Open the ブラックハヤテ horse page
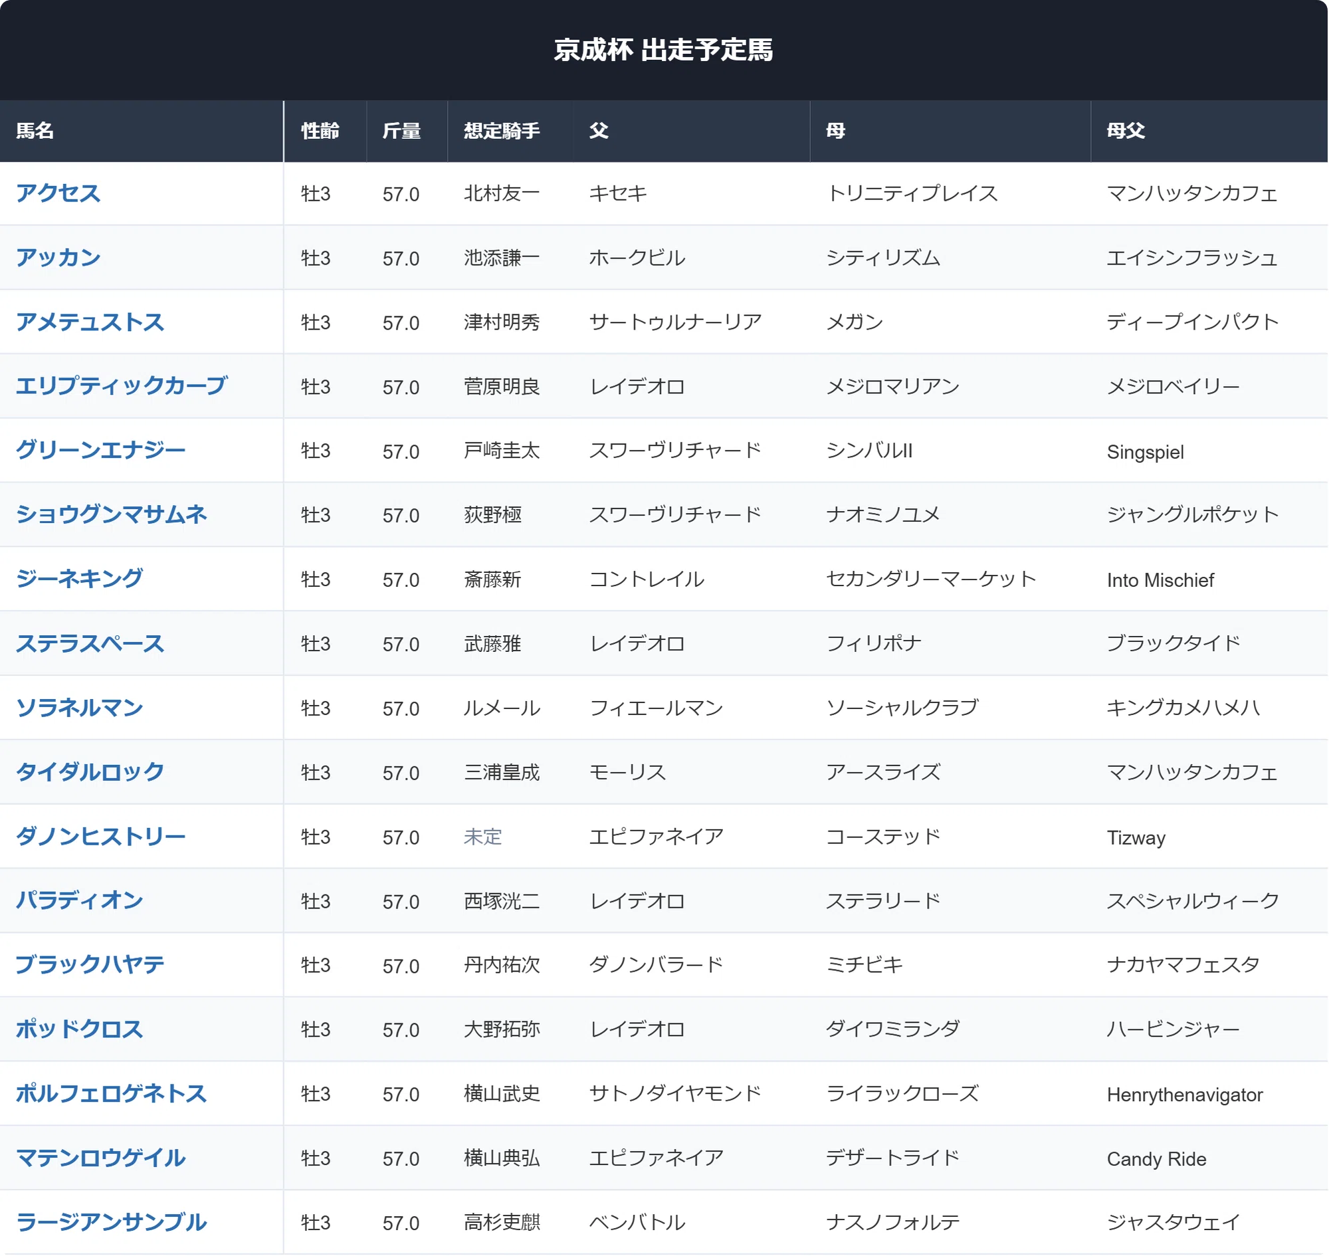The image size is (1329, 1256). (90, 966)
